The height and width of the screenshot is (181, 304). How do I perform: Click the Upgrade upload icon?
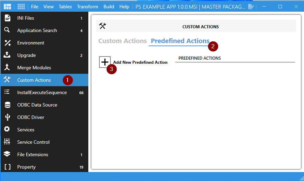click(7, 55)
